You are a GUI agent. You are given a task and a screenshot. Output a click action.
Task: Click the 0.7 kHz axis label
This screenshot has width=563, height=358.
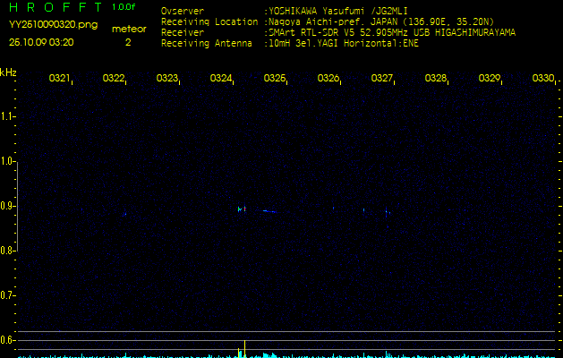(6, 295)
